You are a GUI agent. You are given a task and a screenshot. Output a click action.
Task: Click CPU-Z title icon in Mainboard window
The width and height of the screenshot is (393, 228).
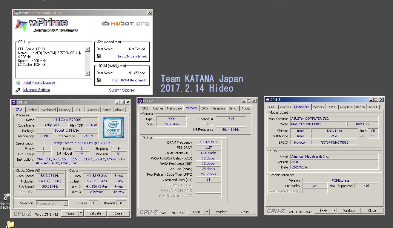point(267,100)
